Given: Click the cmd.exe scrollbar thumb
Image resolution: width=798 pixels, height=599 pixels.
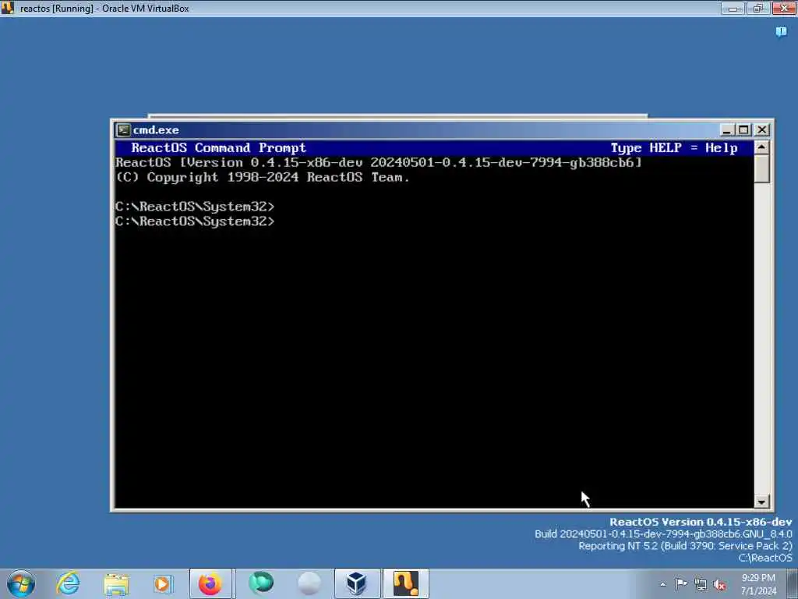Looking at the screenshot, I should pos(761,168).
